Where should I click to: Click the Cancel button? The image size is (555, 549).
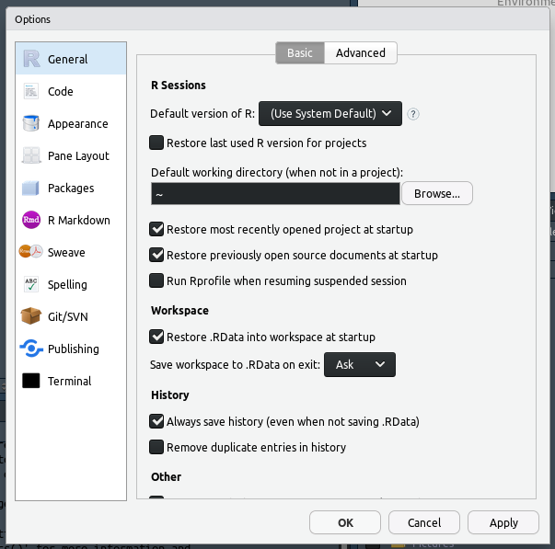[x=424, y=522]
